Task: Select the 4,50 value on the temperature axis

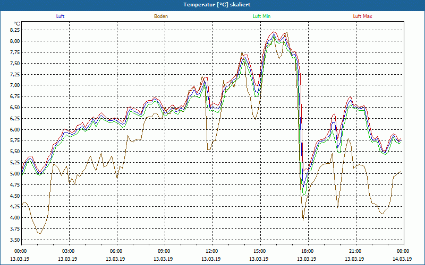Action: (15, 196)
